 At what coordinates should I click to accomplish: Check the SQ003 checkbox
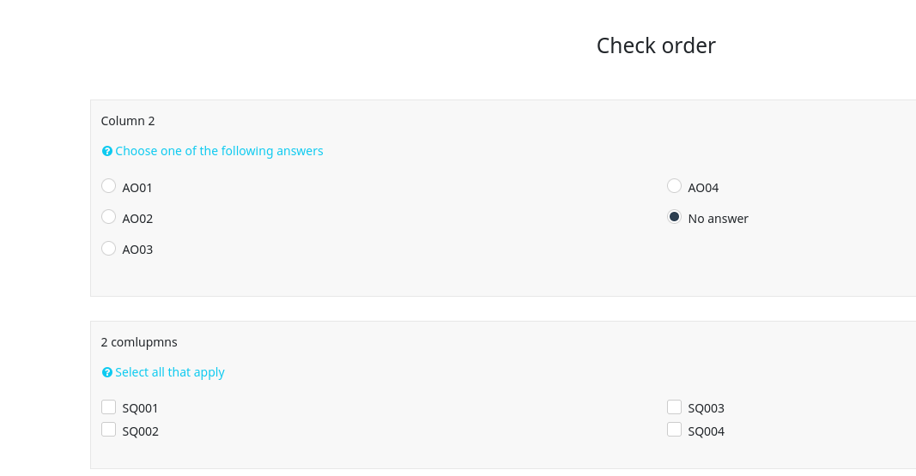coord(675,407)
